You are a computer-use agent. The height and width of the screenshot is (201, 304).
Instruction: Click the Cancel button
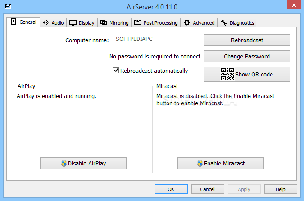208,189
